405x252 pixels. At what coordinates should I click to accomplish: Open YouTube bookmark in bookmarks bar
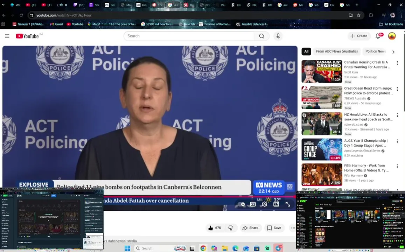tap(75, 24)
